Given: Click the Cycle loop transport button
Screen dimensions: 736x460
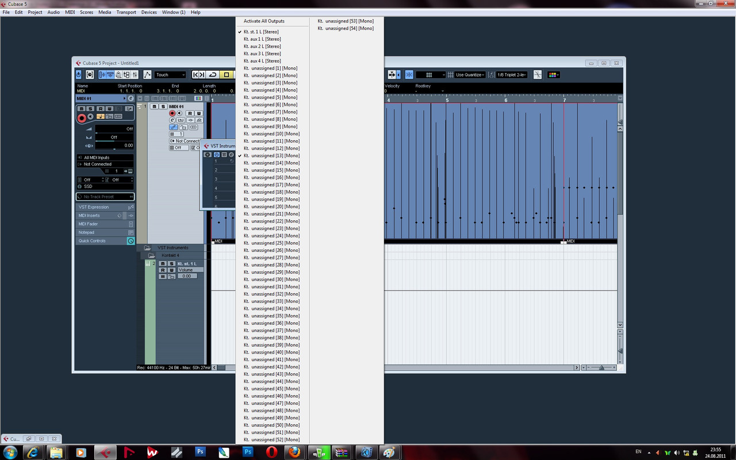Looking at the screenshot, I should 213,75.
